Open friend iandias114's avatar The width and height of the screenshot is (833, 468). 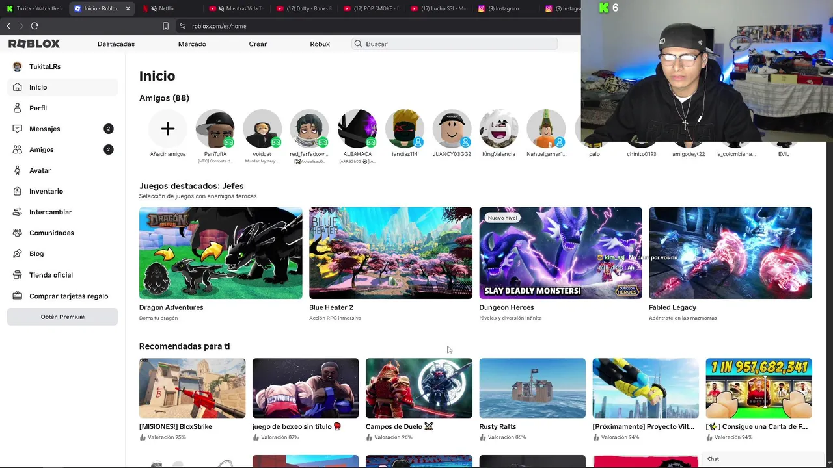(x=405, y=129)
